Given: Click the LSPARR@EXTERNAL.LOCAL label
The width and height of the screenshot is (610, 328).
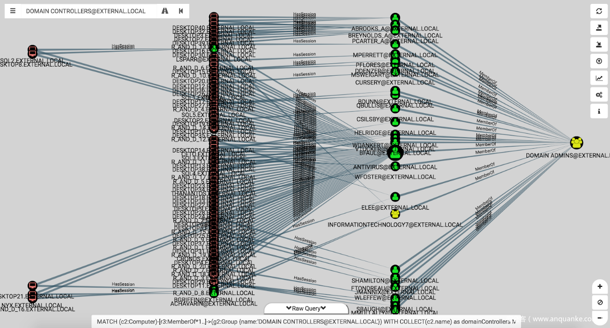Looking at the screenshot, I should 214,60.
